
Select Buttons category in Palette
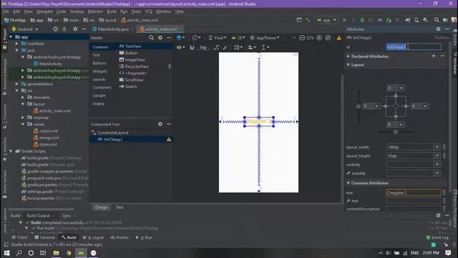99,63
